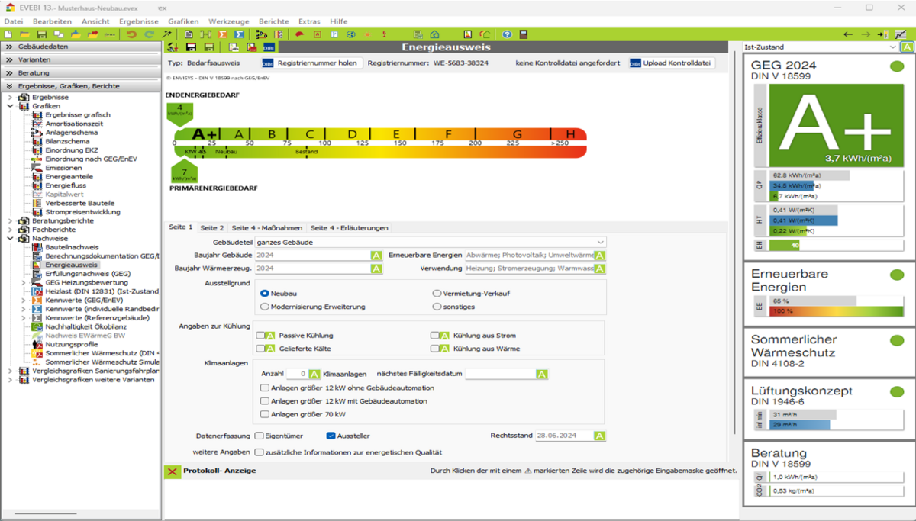Uncheck the Aussteller checkbox
Screen dimensions: 916x521
click(x=331, y=436)
